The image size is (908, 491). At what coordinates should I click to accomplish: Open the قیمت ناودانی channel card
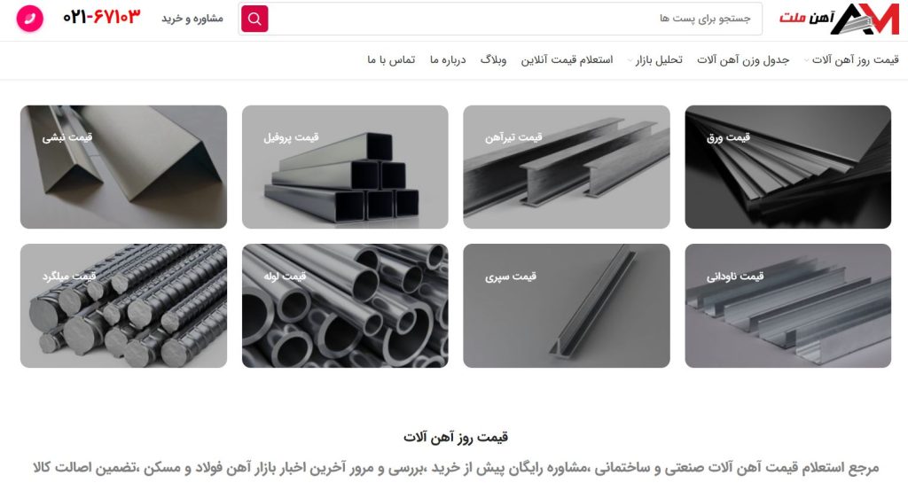(x=787, y=306)
